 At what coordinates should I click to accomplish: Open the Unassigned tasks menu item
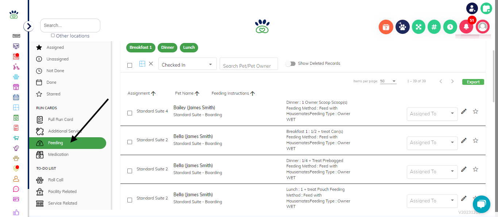67,59
